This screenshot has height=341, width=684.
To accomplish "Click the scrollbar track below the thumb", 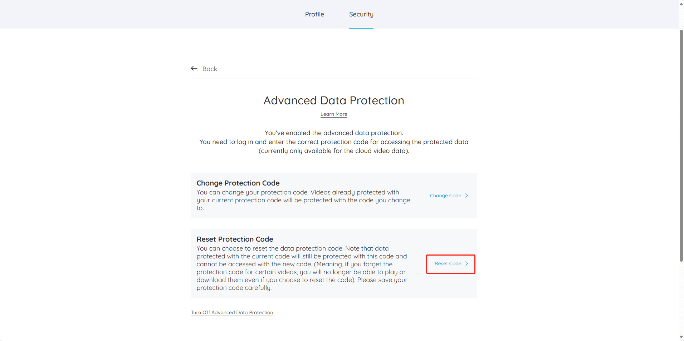I will (681, 298).
